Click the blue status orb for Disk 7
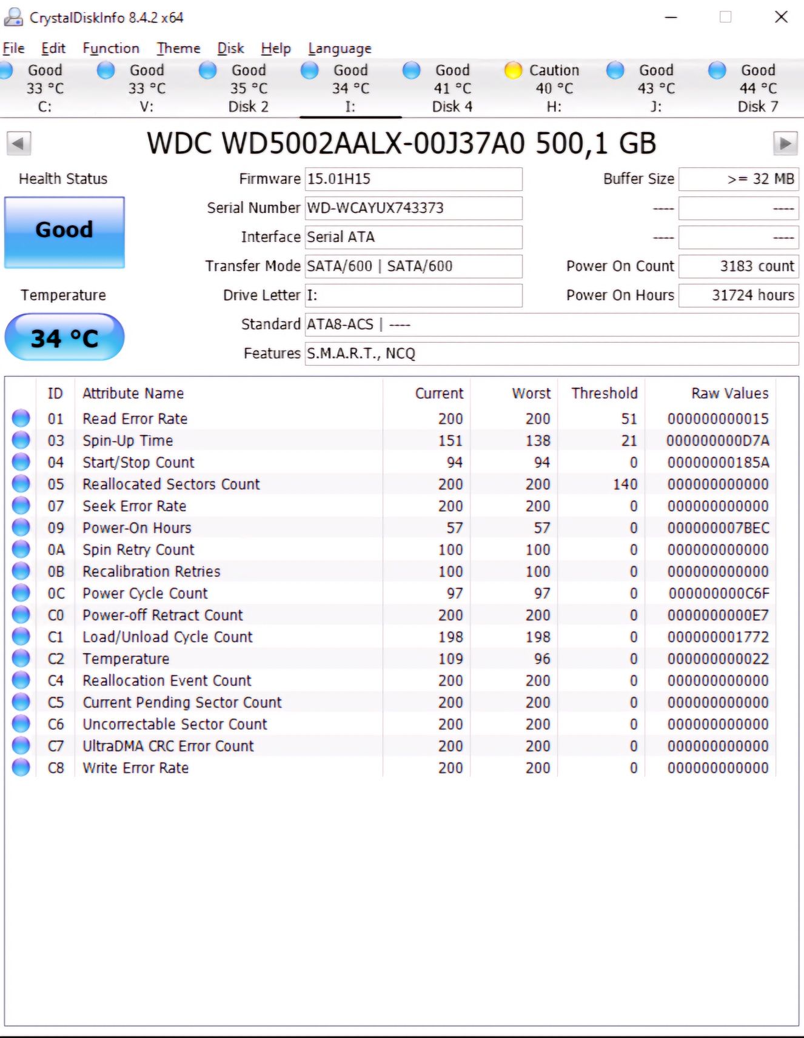 [x=717, y=70]
